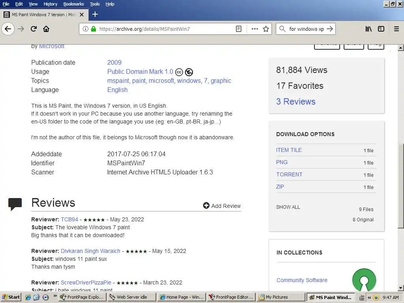
Task: Submit search with arrow button
Action: [x=330, y=29]
